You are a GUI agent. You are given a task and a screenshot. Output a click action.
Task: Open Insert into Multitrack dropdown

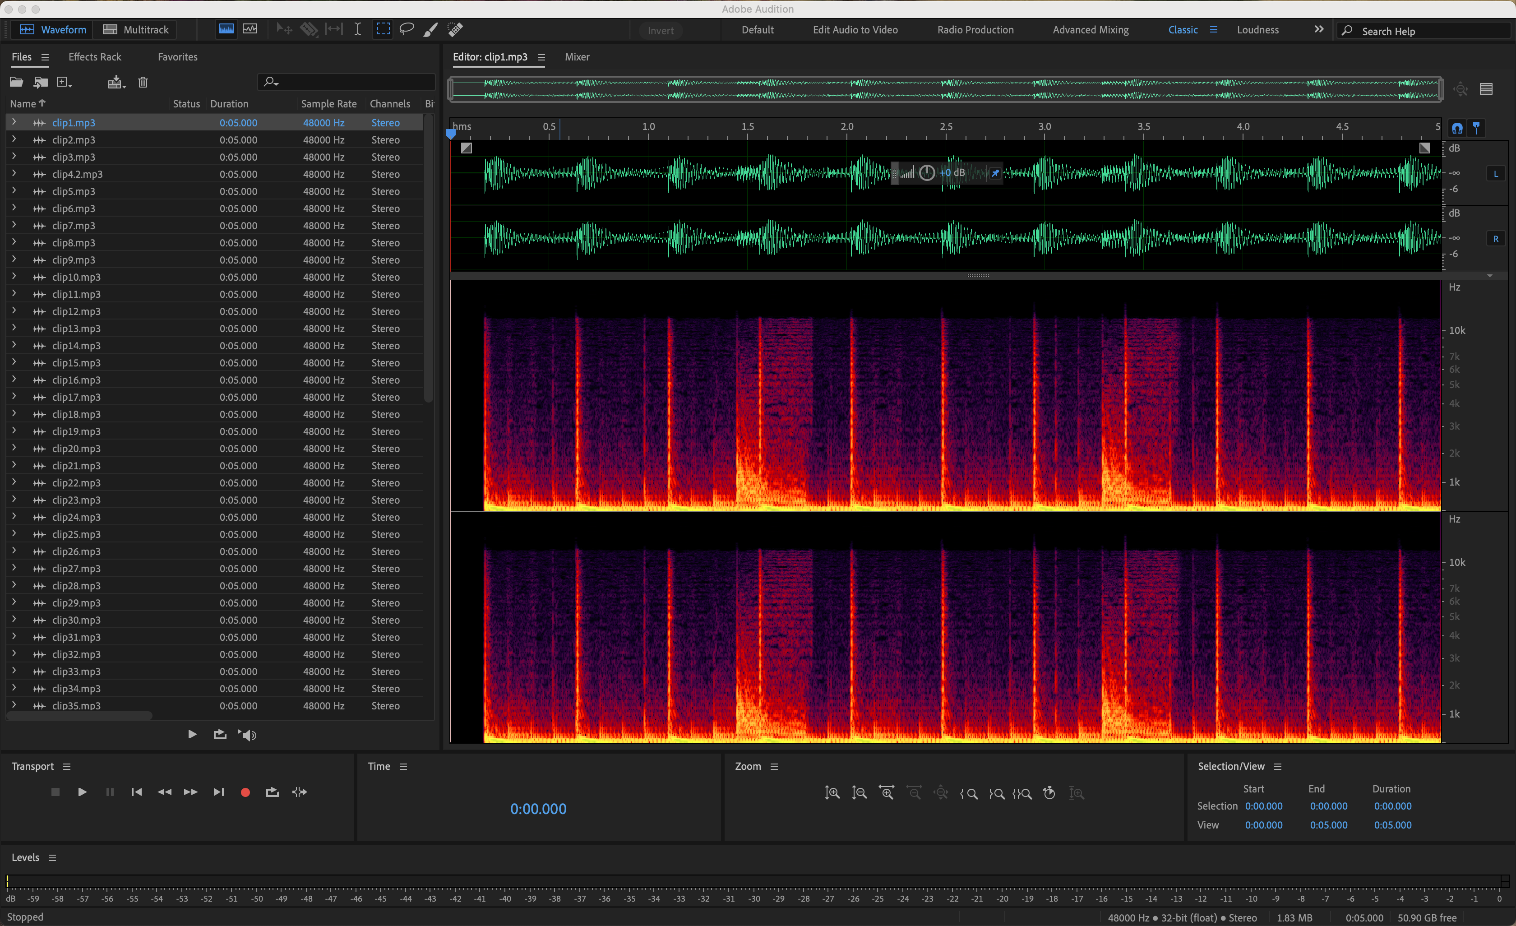[116, 82]
